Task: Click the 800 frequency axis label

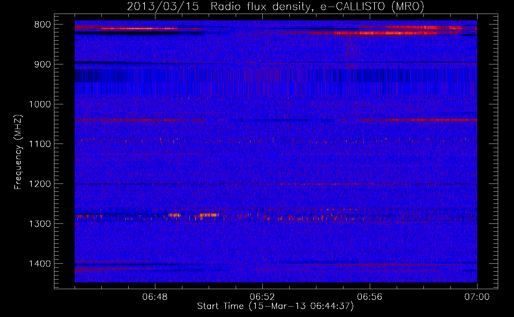Action: click(x=42, y=25)
